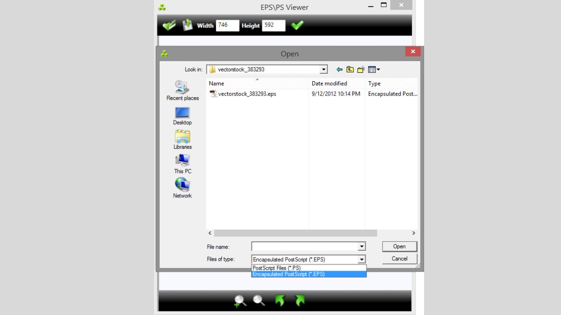Select the Zoom In magnifier tool
The width and height of the screenshot is (561, 315).
click(240, 301)
